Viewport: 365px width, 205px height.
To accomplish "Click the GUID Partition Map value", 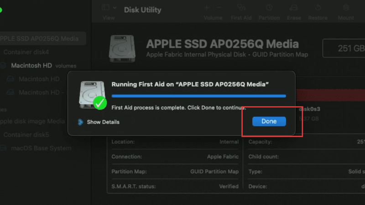I will click(214, 172).
